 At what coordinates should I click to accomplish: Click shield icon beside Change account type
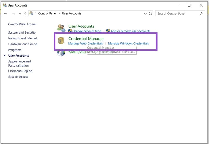click(x=70, y=31)
